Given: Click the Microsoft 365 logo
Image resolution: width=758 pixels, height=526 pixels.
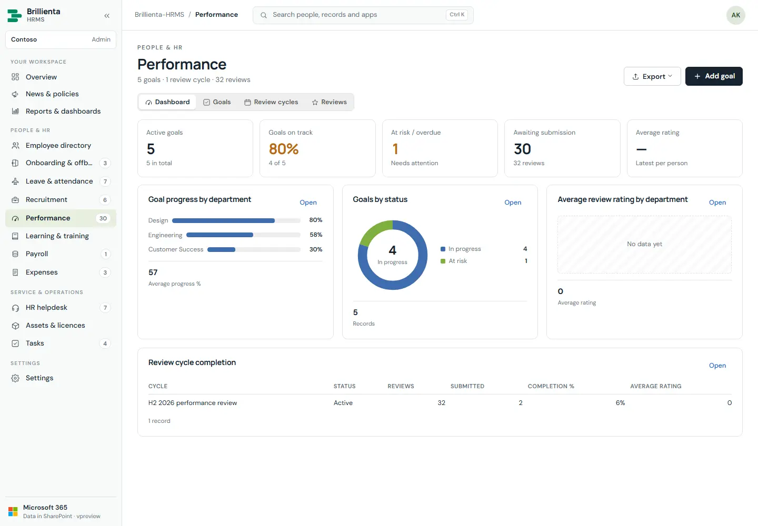Looking at the screenshot, I should (13, 511).
